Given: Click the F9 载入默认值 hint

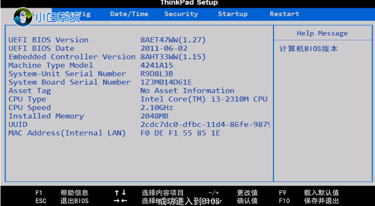Looking at the screenshot, I should pos(309,193).
